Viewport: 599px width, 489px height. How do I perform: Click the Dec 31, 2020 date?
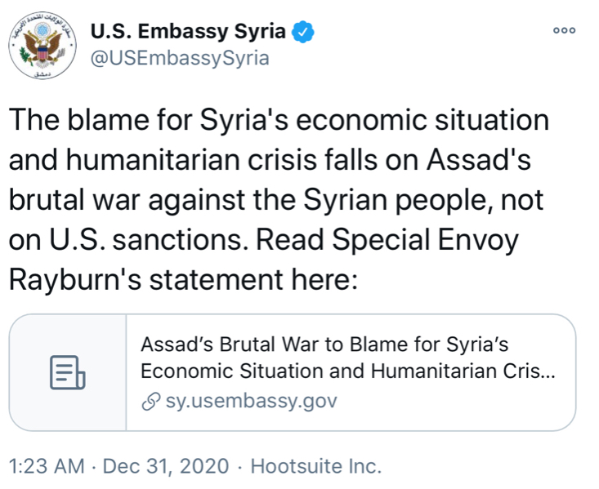167,467
